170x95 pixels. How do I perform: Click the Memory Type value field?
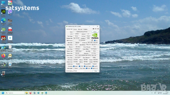pos(79,51)
